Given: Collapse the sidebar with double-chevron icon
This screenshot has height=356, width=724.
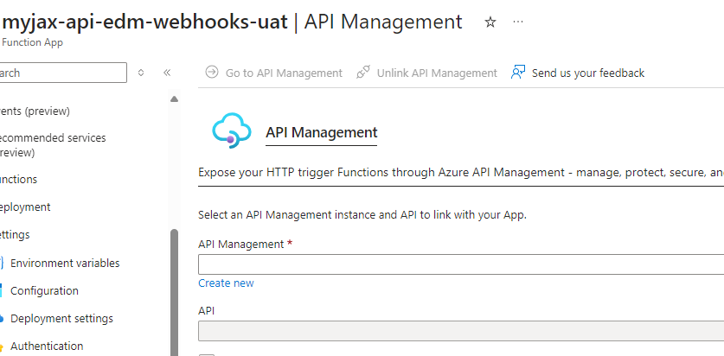Looking at the screenshot, I should click(x=167, y=73).
